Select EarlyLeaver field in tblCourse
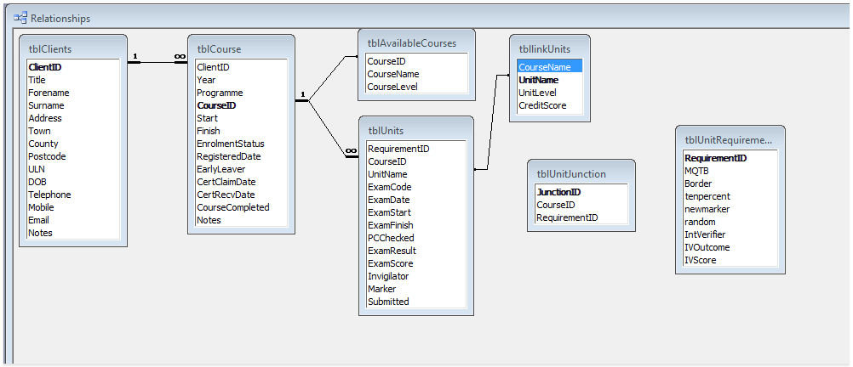853x367 pixels. (x=241, y=169)
